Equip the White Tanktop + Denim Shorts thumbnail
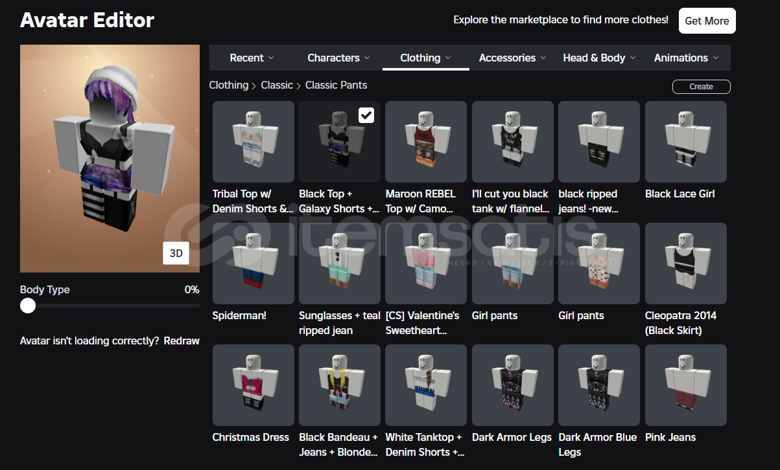The width and height of the screenshot is (780, 470). (426, 385)
